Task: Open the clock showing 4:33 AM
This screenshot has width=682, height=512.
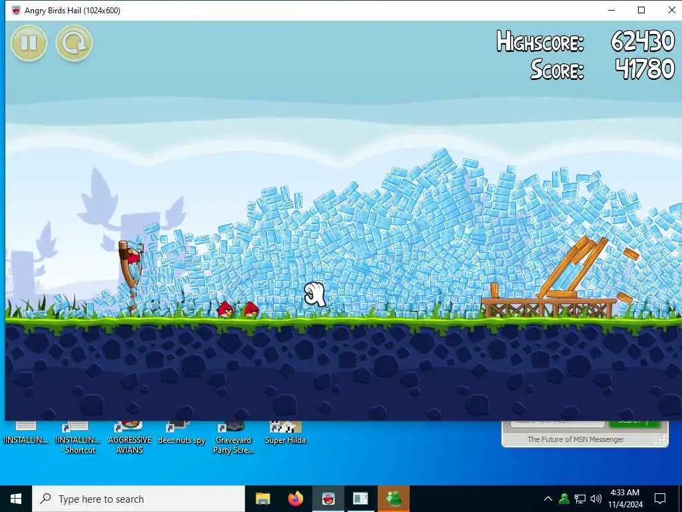Action: click(x=625, y=499)
